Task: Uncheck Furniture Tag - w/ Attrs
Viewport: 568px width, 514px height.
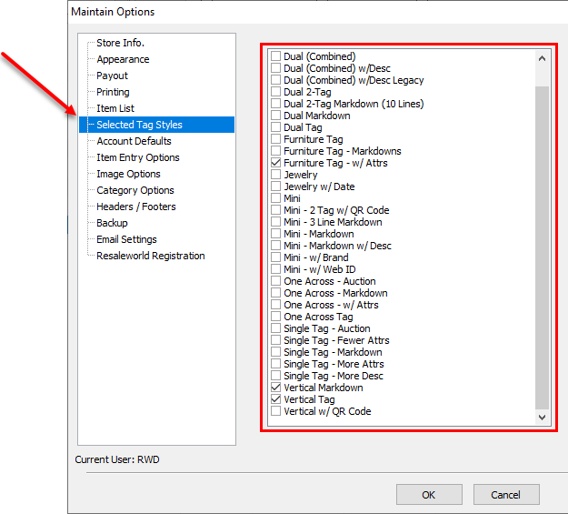Action: coord(275,163)
